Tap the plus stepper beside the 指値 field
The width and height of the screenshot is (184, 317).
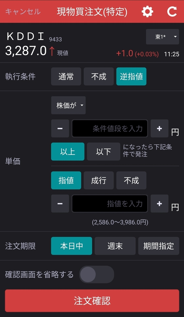tap(159, 204)
